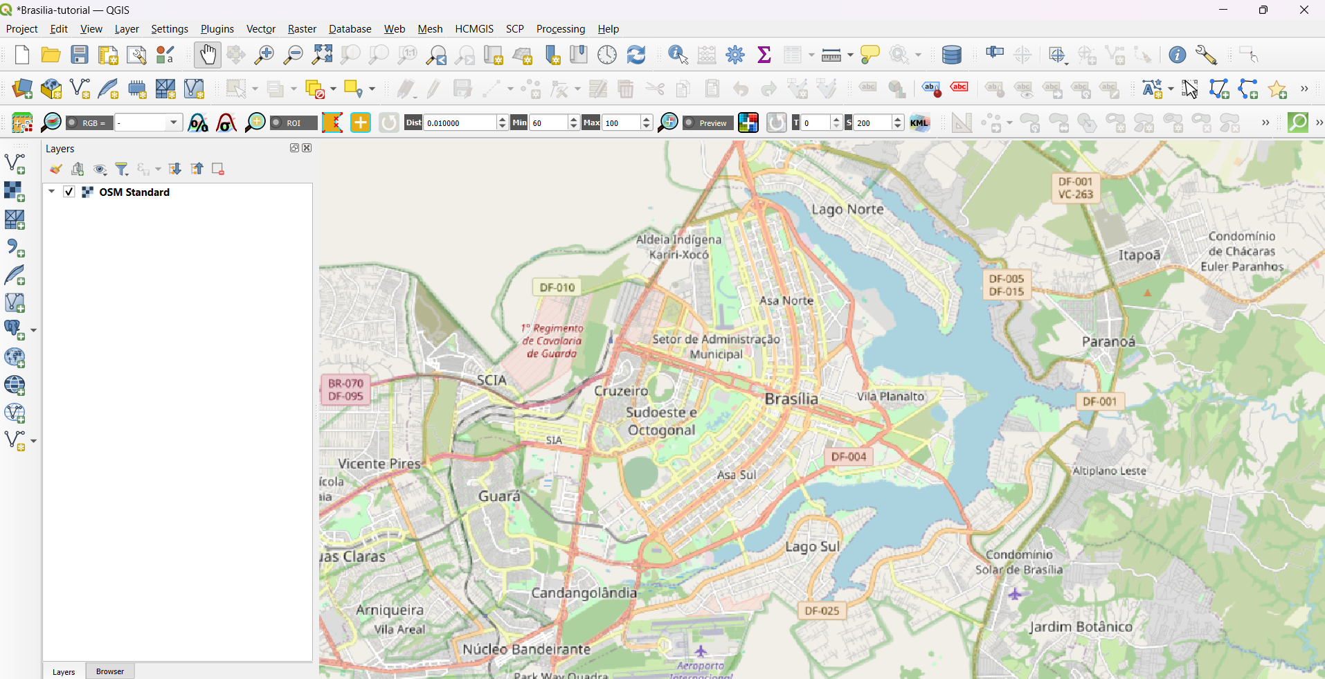Close the Layers panel
Image resolution: width=1325 pixels, height=679 pixels.
(307, 147)
